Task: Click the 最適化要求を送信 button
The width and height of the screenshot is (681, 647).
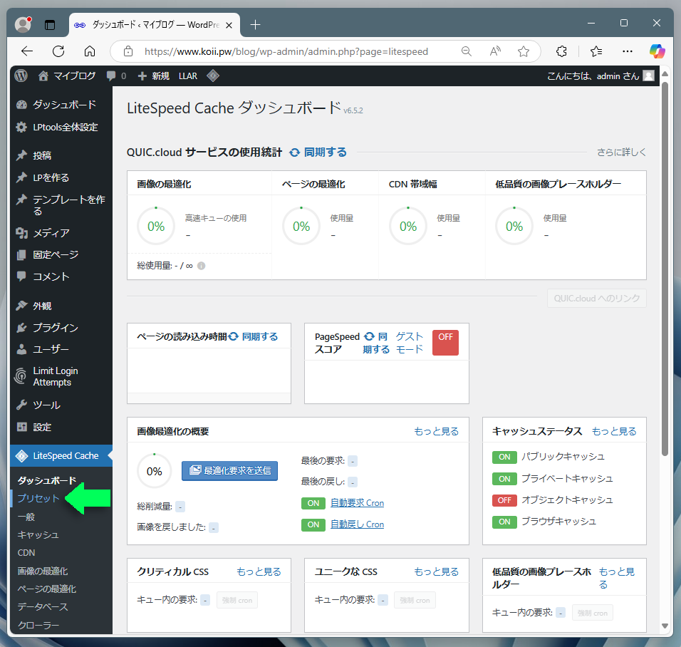Action: [x=229, y=470]
